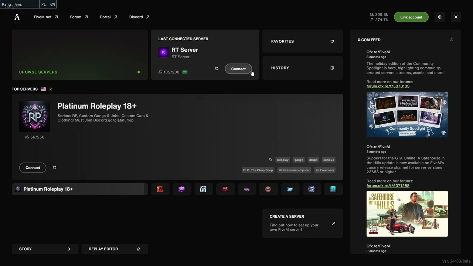The image size is (473, 266).
Task: Click the serious tag
Action: [x=329, y=160]
